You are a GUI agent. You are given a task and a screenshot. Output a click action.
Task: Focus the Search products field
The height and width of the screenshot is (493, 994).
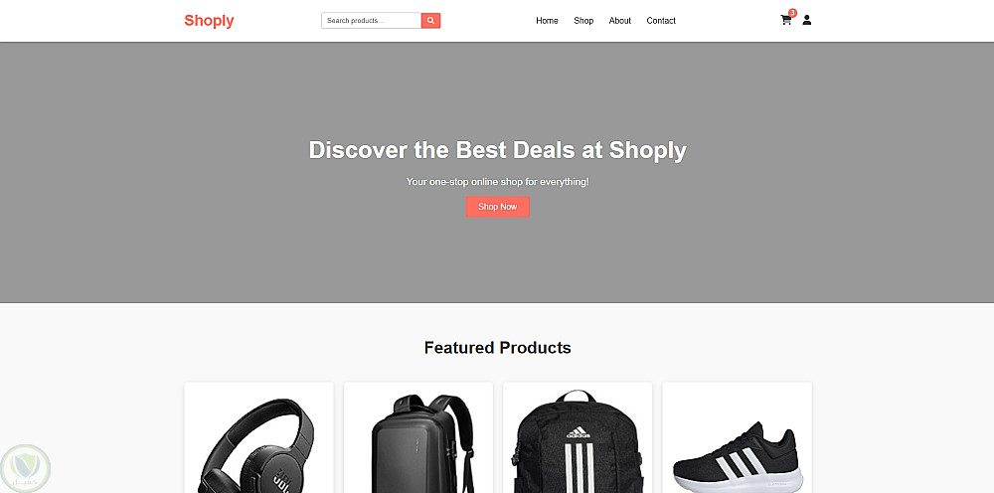point(372,21)
